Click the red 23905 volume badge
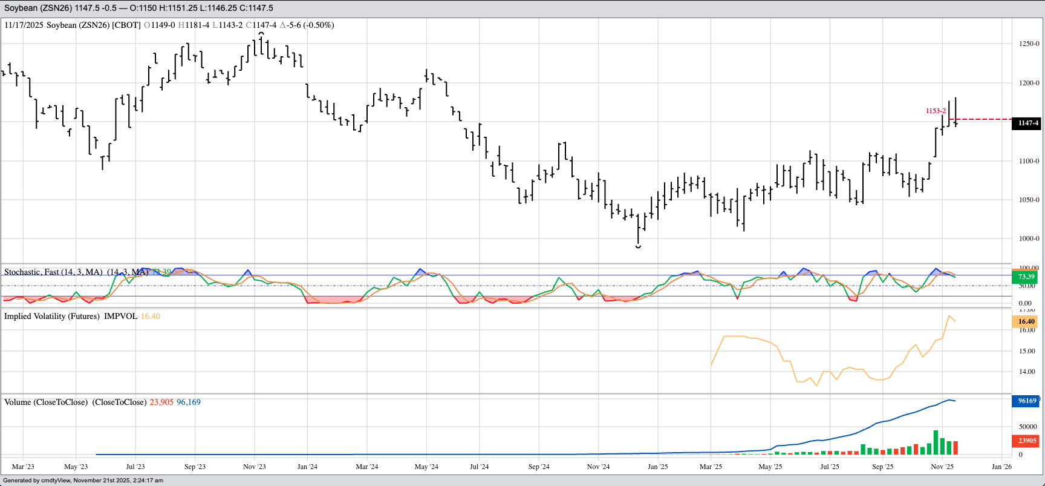 click(x=1027, y=441)
